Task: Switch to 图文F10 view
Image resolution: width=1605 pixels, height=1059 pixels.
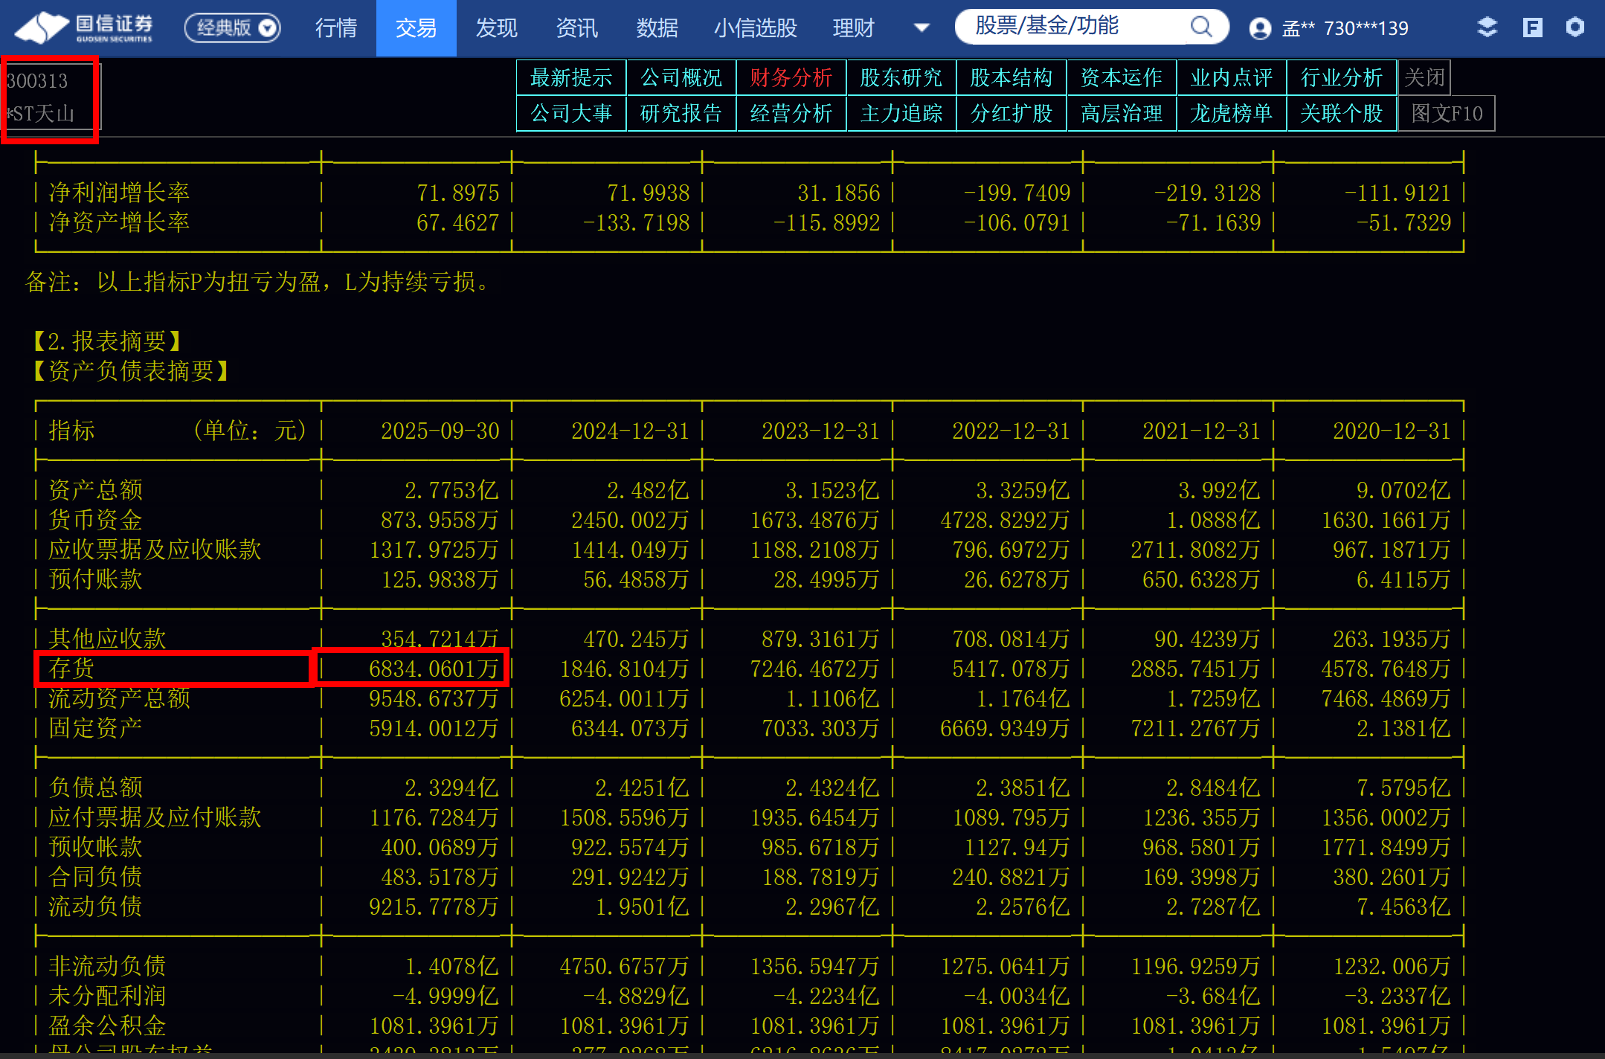Action: coord(1446,113)
